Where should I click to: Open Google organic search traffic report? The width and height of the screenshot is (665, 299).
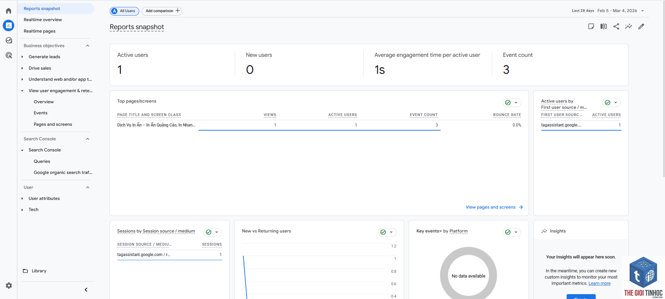point(63,173)
